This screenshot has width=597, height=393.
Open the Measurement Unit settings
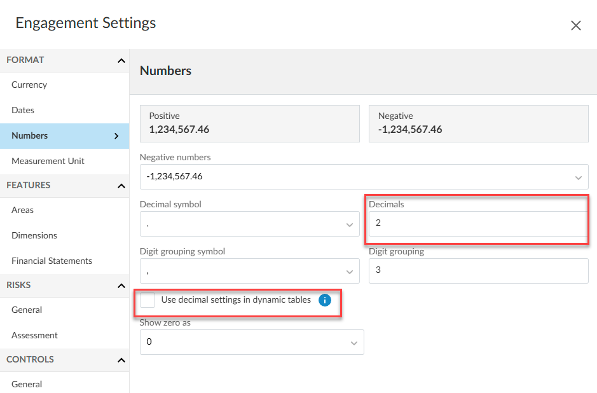[x=48, y=161]
